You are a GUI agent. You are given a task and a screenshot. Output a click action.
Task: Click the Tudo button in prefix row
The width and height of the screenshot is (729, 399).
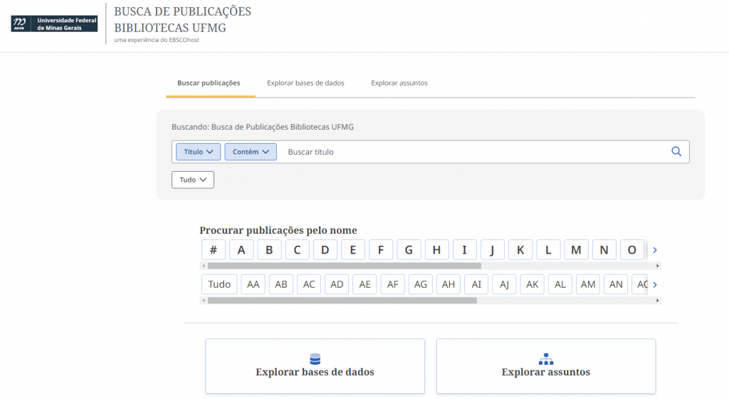[x=219, y=284]
